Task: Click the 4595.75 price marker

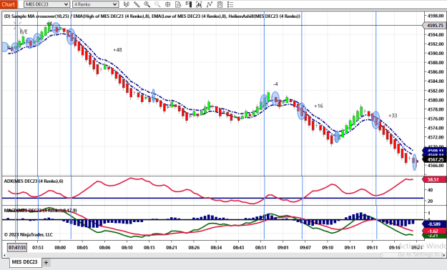Action: tap(435, 25)
